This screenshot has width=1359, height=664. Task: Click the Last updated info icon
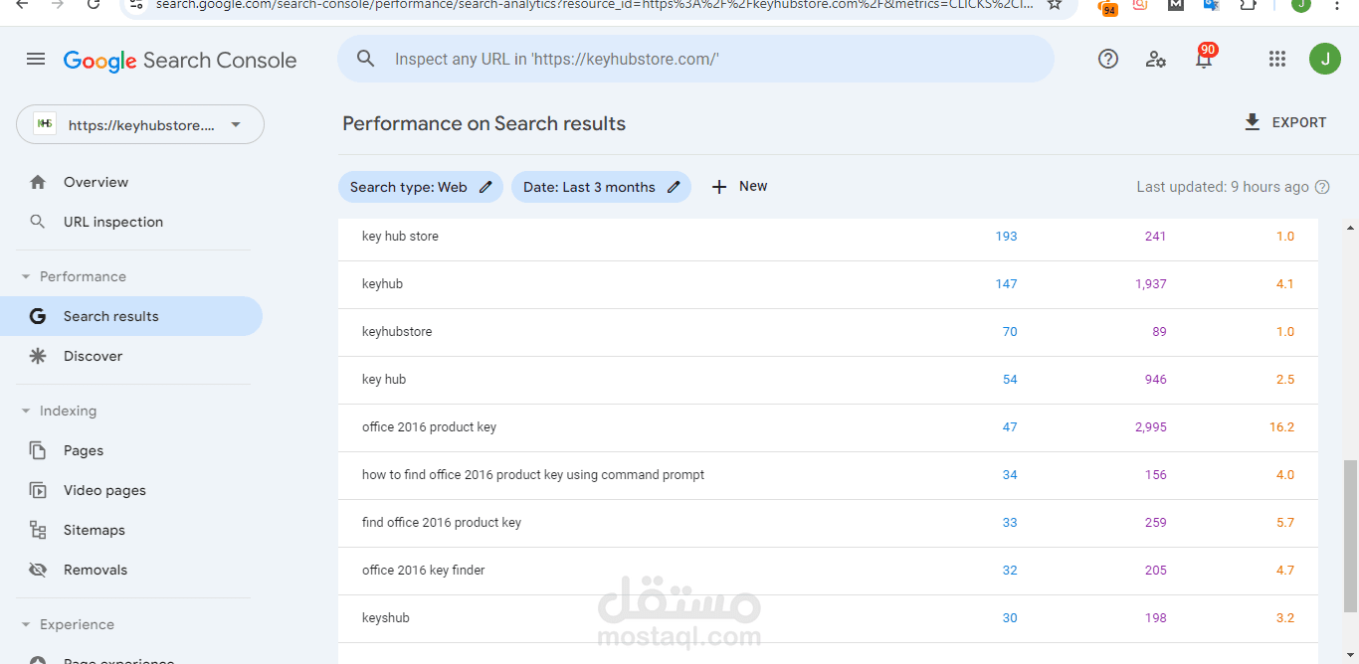click(x=1322, y=187)
